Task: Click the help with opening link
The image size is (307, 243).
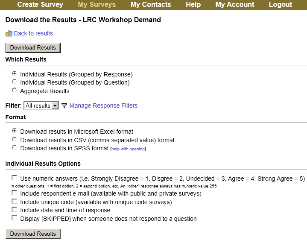Action: (x=128, y=149)
